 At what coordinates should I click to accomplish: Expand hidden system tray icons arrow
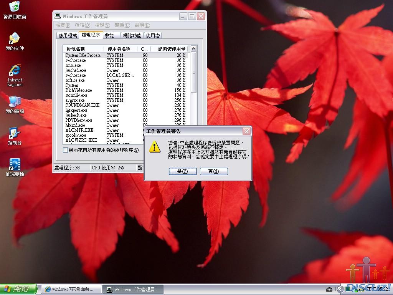pyautogui.click(x=339, y=289)
